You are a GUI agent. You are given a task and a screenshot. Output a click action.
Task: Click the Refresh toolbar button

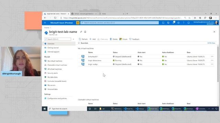[x=83, y=39]
